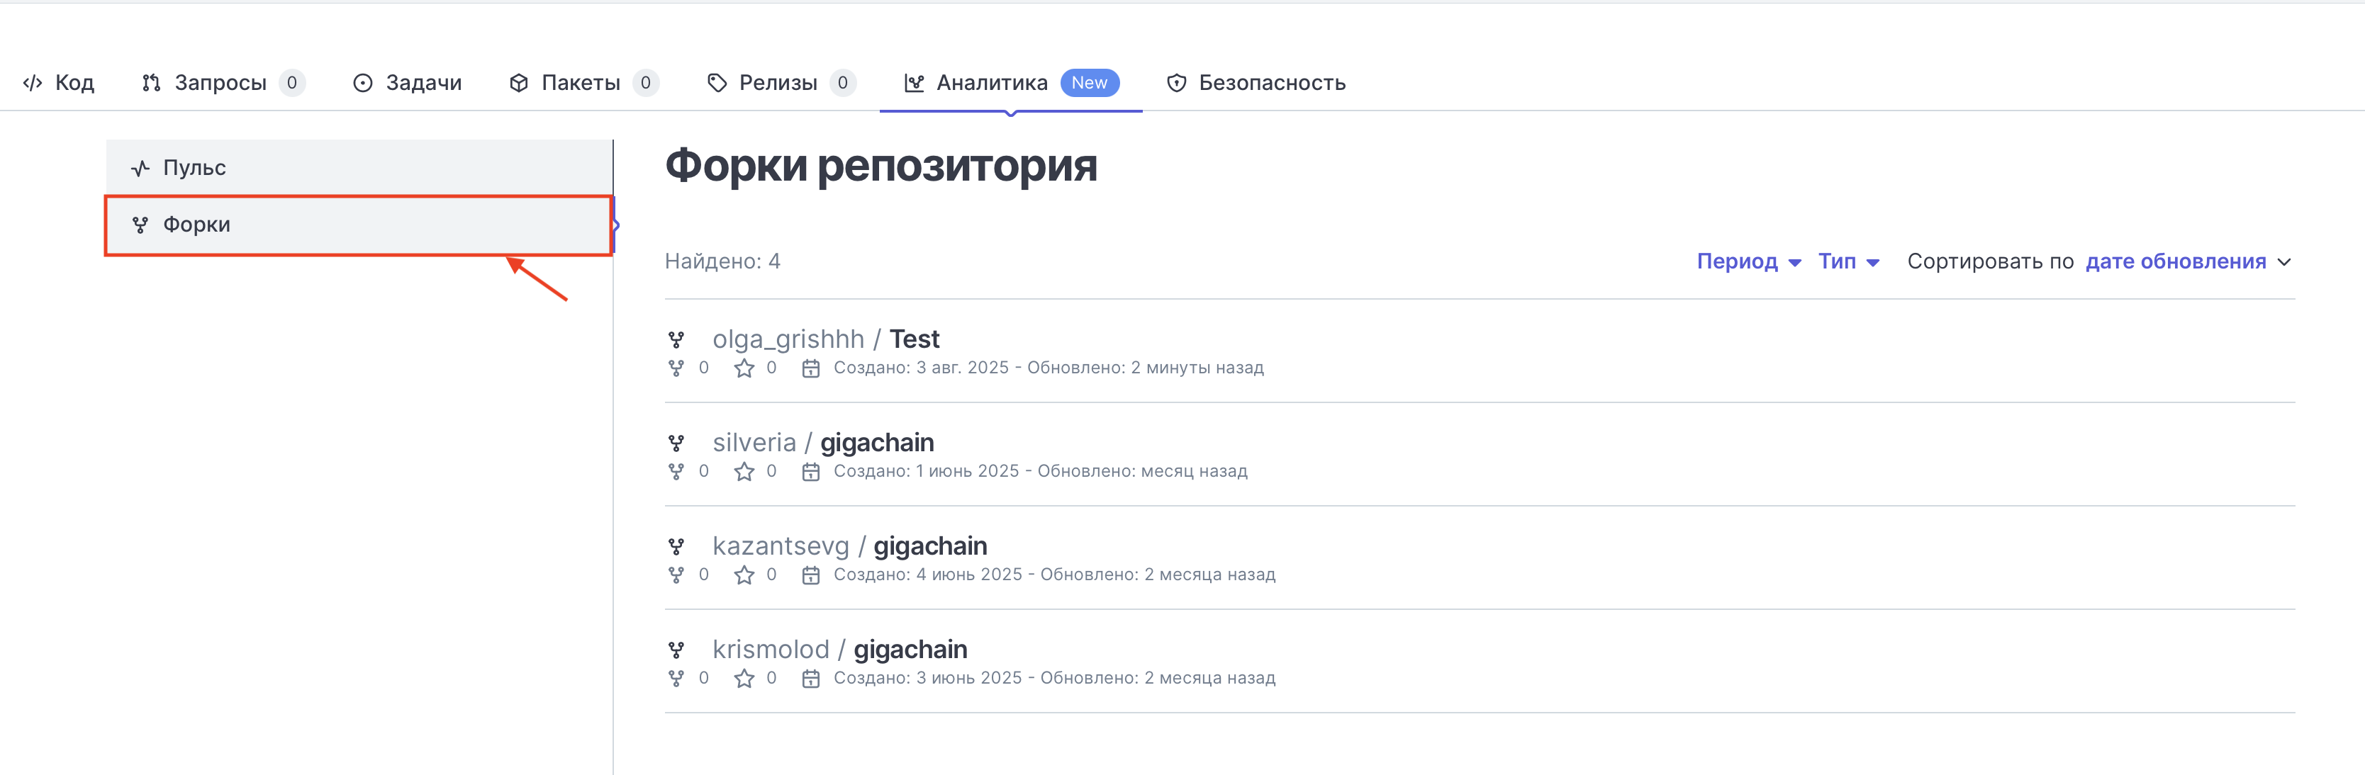Click fork count icon under silveria
The image size is (2365, 775).
point(676,471)
